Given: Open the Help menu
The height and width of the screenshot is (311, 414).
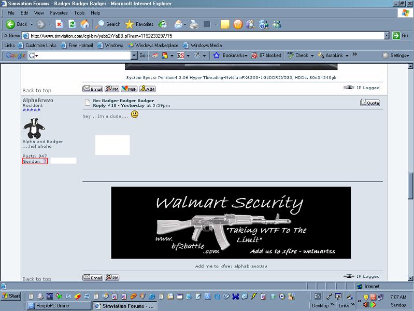Looking at the screenshot, I should (95, 12).
